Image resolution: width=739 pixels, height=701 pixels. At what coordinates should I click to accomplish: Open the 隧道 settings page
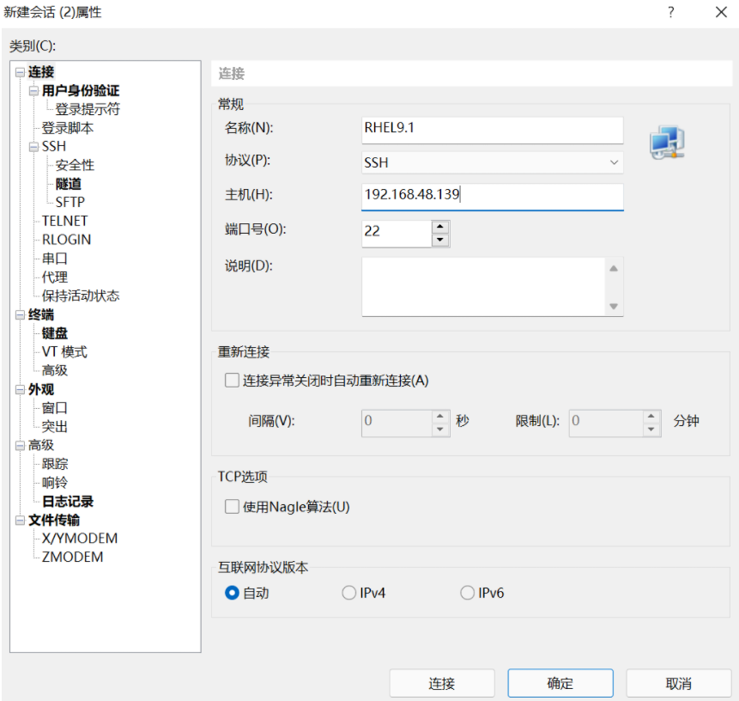pyautogui.click(x=69, y=184)
